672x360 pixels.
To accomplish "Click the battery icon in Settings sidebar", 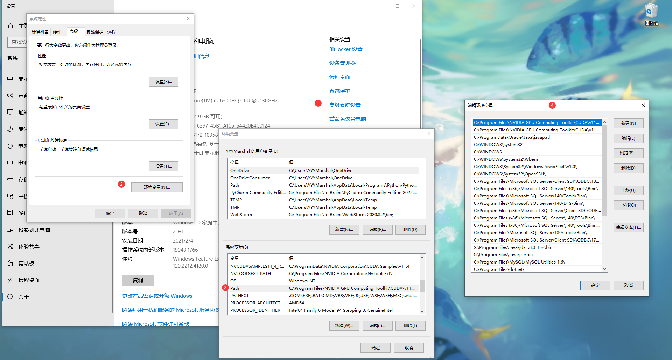I will [10, 163].
